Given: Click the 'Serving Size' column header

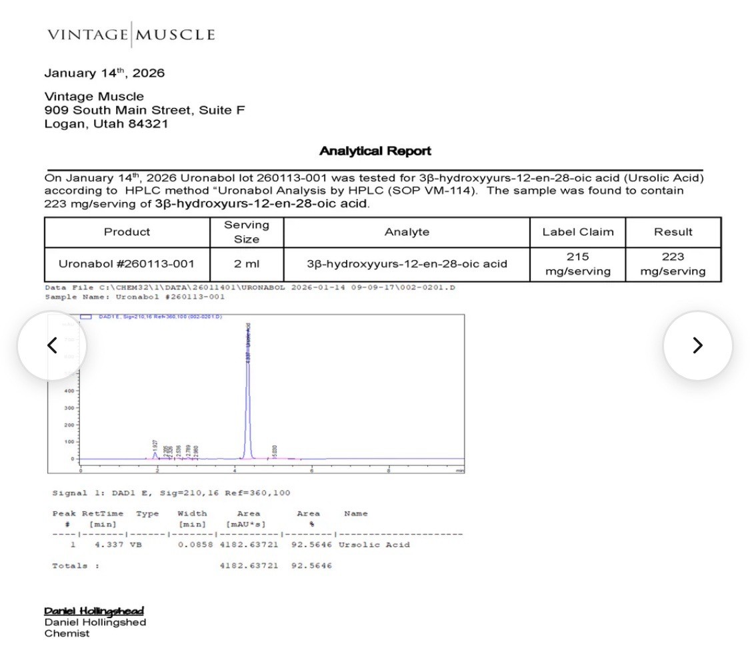Looking at the screenshot, I should tap(247, 232).
